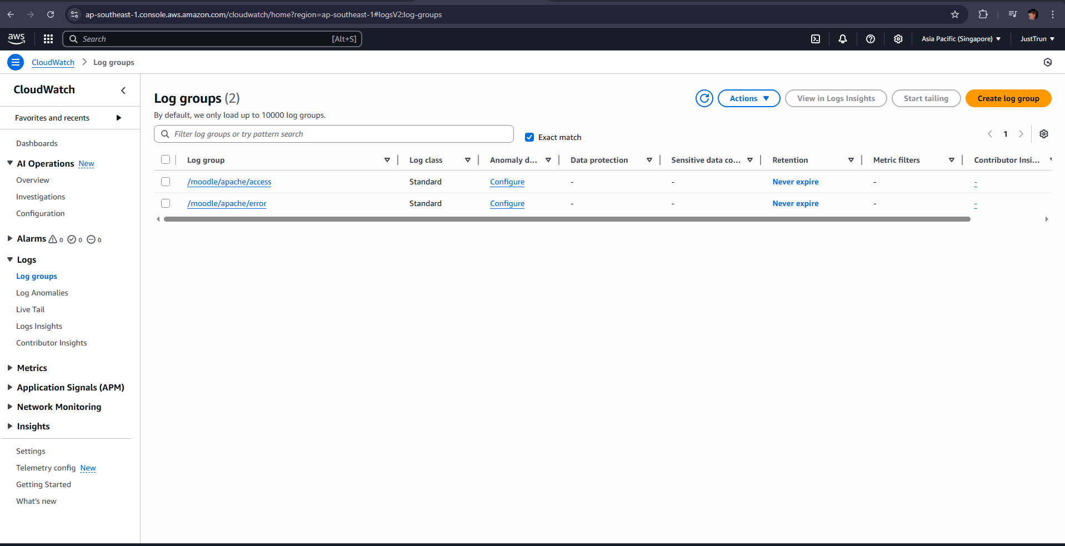Open Live Tail in sidebar
This screenshot has width=1065, height=546.
pos(31,309)
